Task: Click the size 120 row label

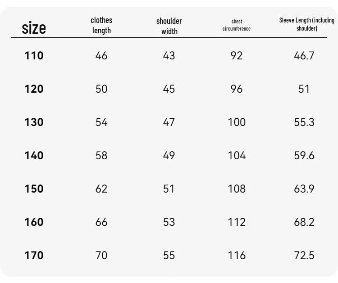Action: pos(34,89)
